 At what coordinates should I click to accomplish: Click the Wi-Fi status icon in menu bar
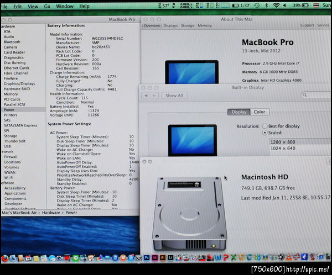tap(276, 6)
